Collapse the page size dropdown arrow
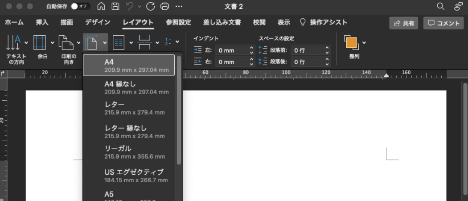This screenshot has height=201, width=468. 105,42
